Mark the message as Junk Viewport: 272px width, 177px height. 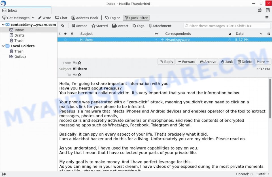[227, 62]
